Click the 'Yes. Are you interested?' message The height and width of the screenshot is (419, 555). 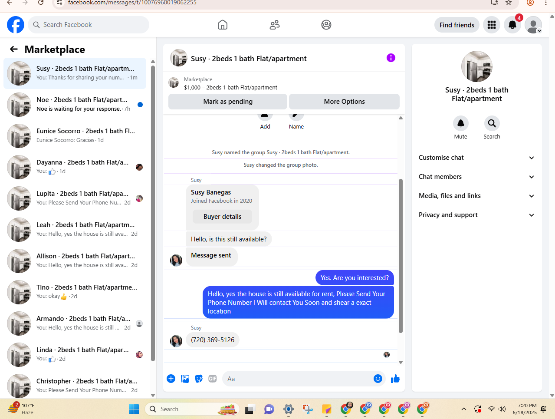(355, 278)
